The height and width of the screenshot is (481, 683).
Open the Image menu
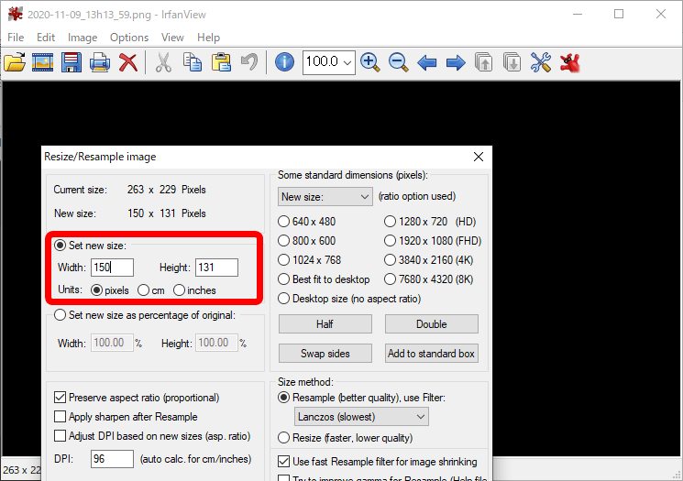pyautogui.click(x=83, y=38)
